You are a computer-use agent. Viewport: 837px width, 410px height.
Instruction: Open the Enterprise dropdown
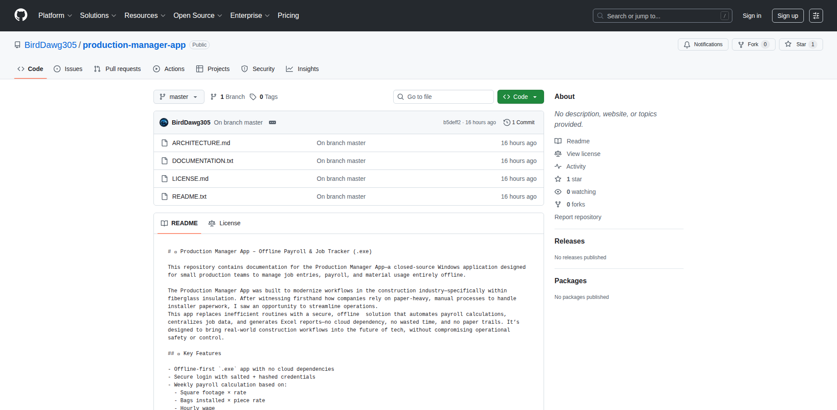pyautogui.click(x=250, y=15)
